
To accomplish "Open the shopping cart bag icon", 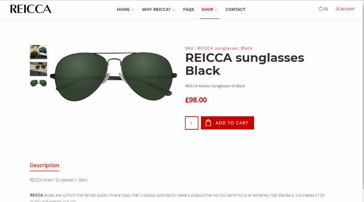I will (x=321, y=9).
